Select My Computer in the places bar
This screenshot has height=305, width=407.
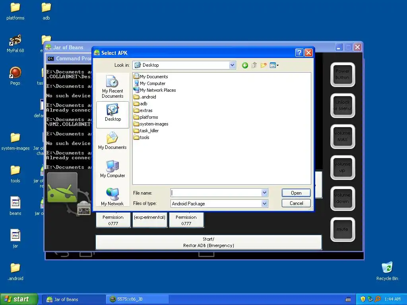click(x=112, y=169)
